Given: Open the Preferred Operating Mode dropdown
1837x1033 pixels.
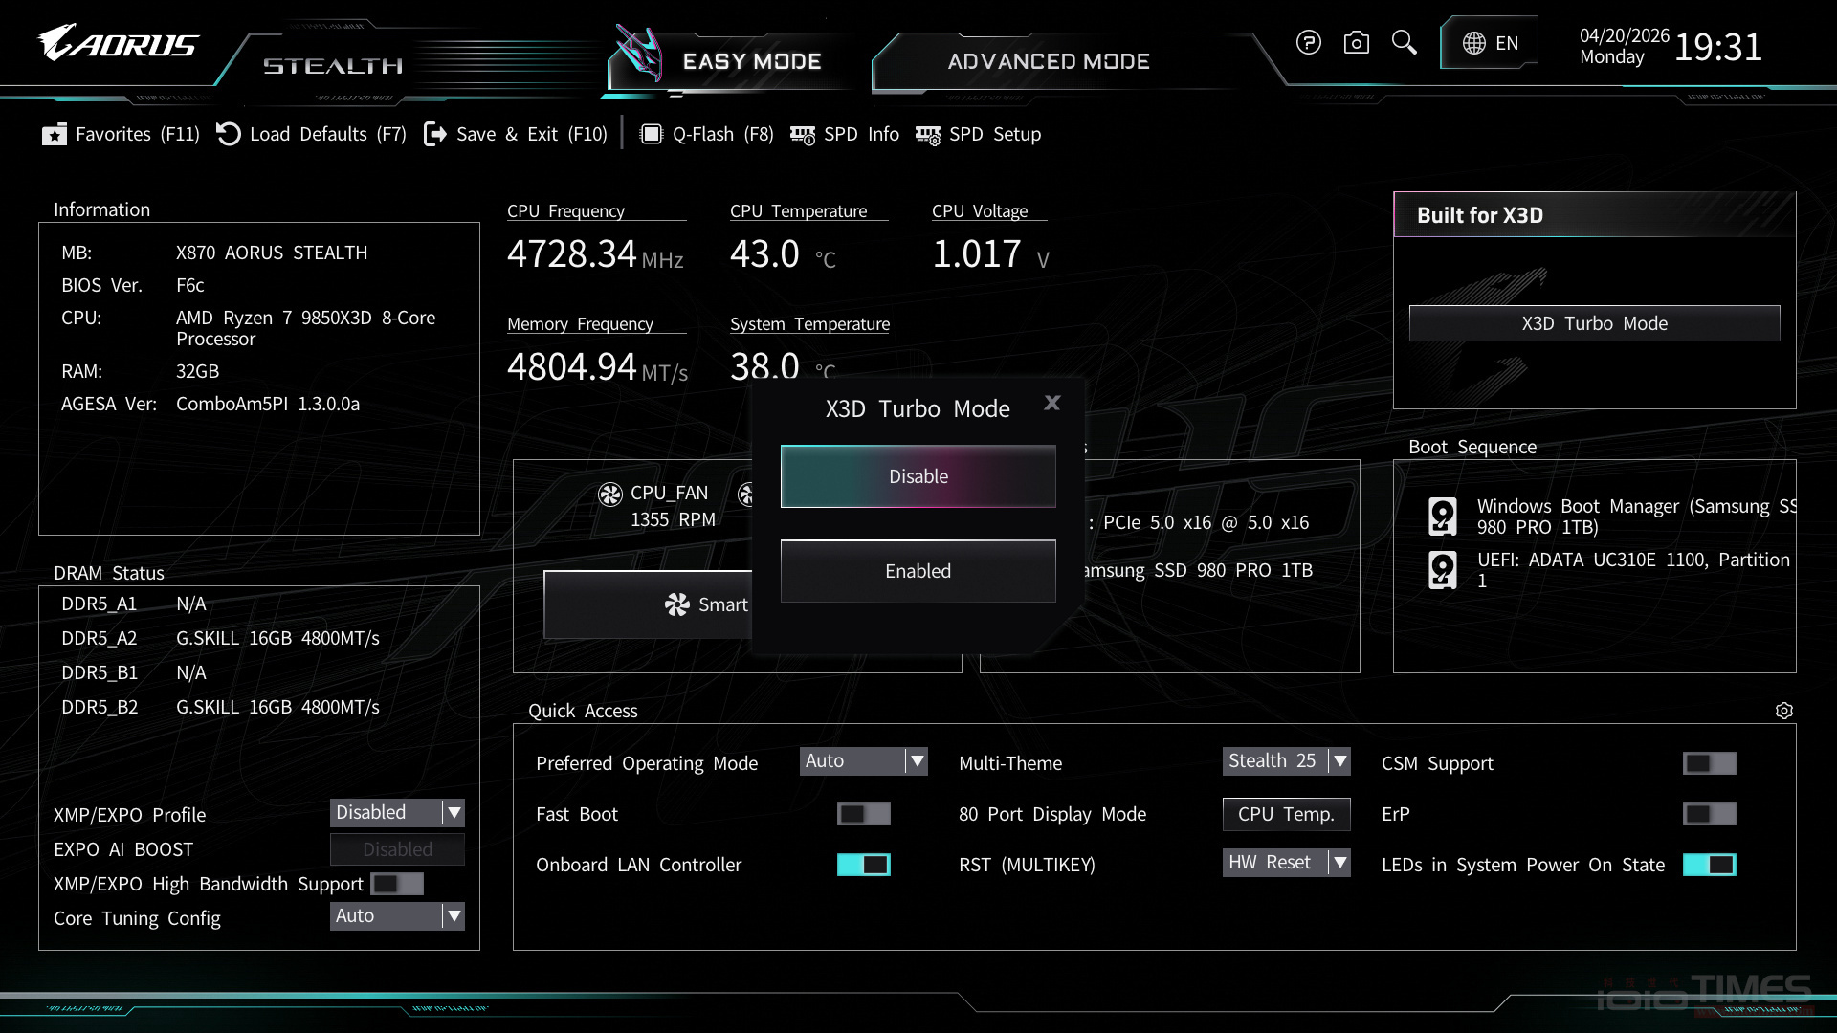Looking at the screenshot, I should coord(862,760).
